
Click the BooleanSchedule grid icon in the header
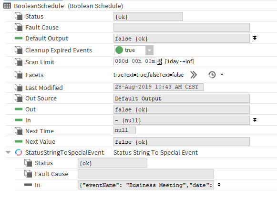point(7,6)
